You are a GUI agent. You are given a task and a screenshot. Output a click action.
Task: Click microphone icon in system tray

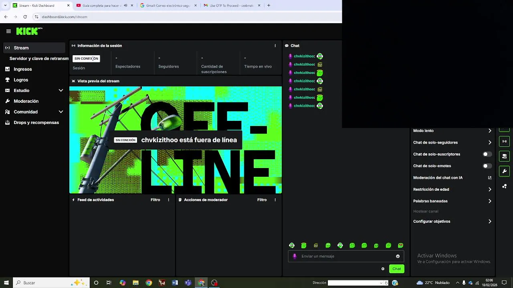(x=464, y=283)
